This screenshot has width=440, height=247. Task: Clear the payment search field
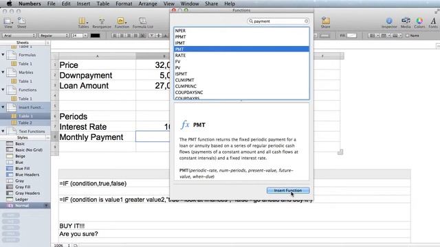point(306,21)
